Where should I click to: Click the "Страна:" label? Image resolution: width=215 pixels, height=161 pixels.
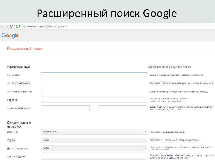[x=12, y=140]
